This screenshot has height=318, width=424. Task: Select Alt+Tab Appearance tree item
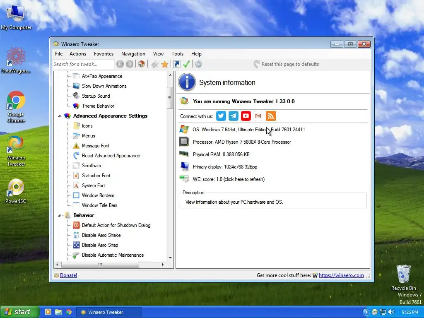[102, 76]
